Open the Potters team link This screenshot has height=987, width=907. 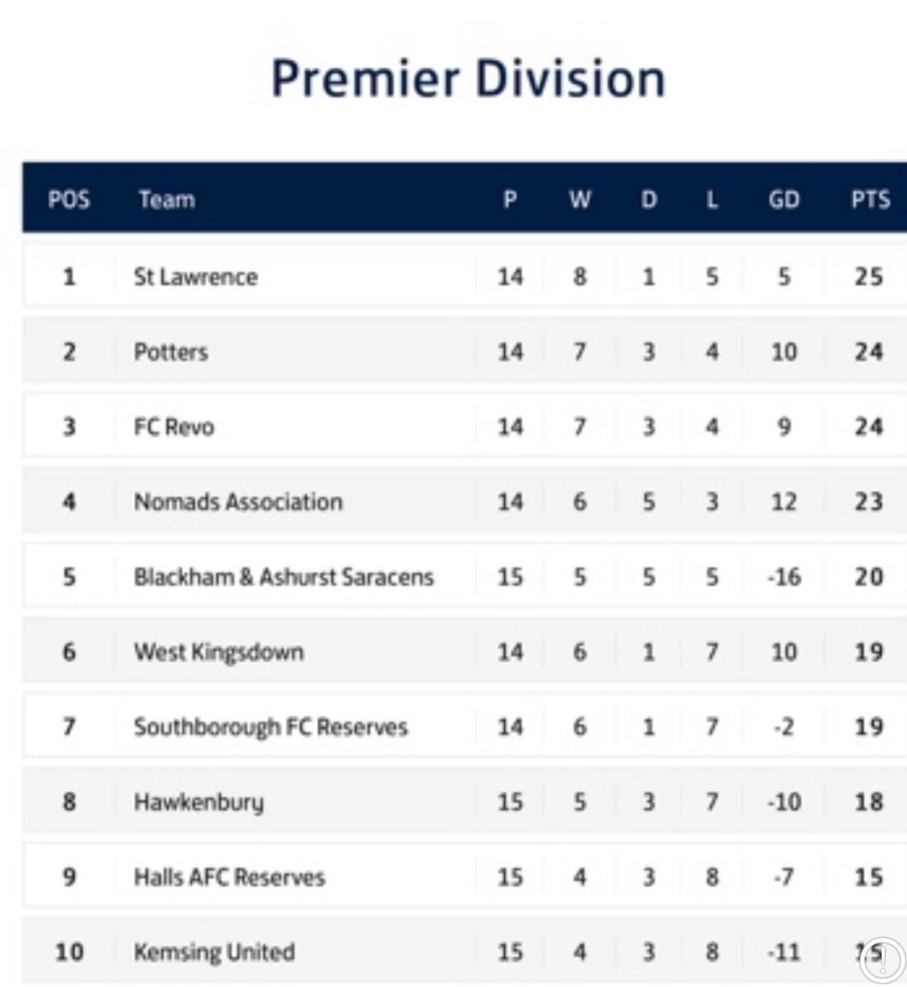point(171,351)
